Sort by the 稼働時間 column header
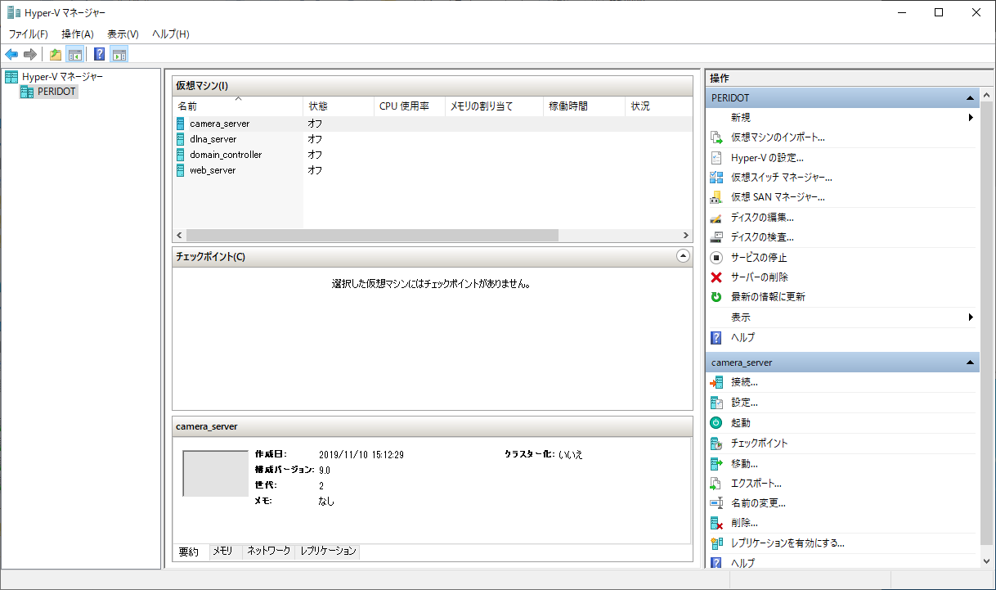The height and width of the screenshot is (590, 996). coord(584,106)
